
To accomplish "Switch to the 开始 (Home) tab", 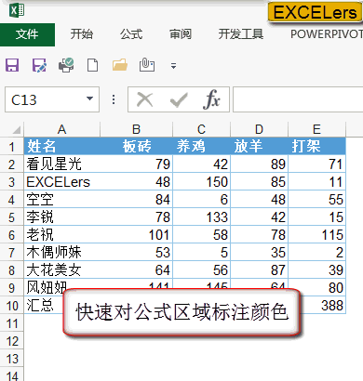I will tap(82, 34).
